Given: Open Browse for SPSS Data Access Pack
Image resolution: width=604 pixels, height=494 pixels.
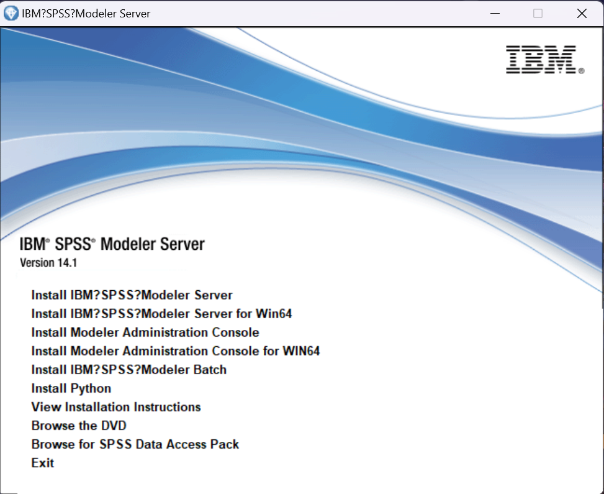Looking at the screenshot, I should [135, 444].
